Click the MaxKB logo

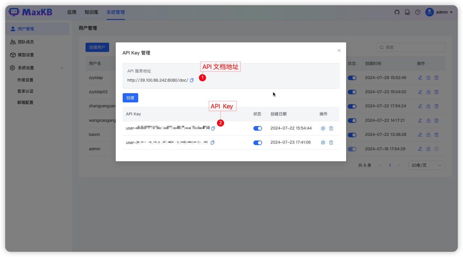(x=31, y=12)
